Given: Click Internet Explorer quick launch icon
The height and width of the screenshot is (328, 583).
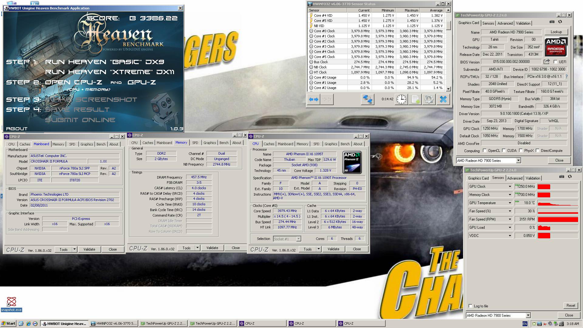Looking at the screenshot, I should point(28,324).
